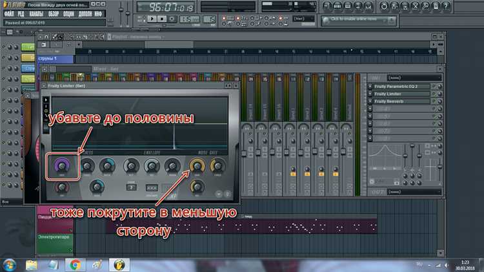Click the project info page icon in toolbar
This screenshot has height=272, width=484.
436,6
